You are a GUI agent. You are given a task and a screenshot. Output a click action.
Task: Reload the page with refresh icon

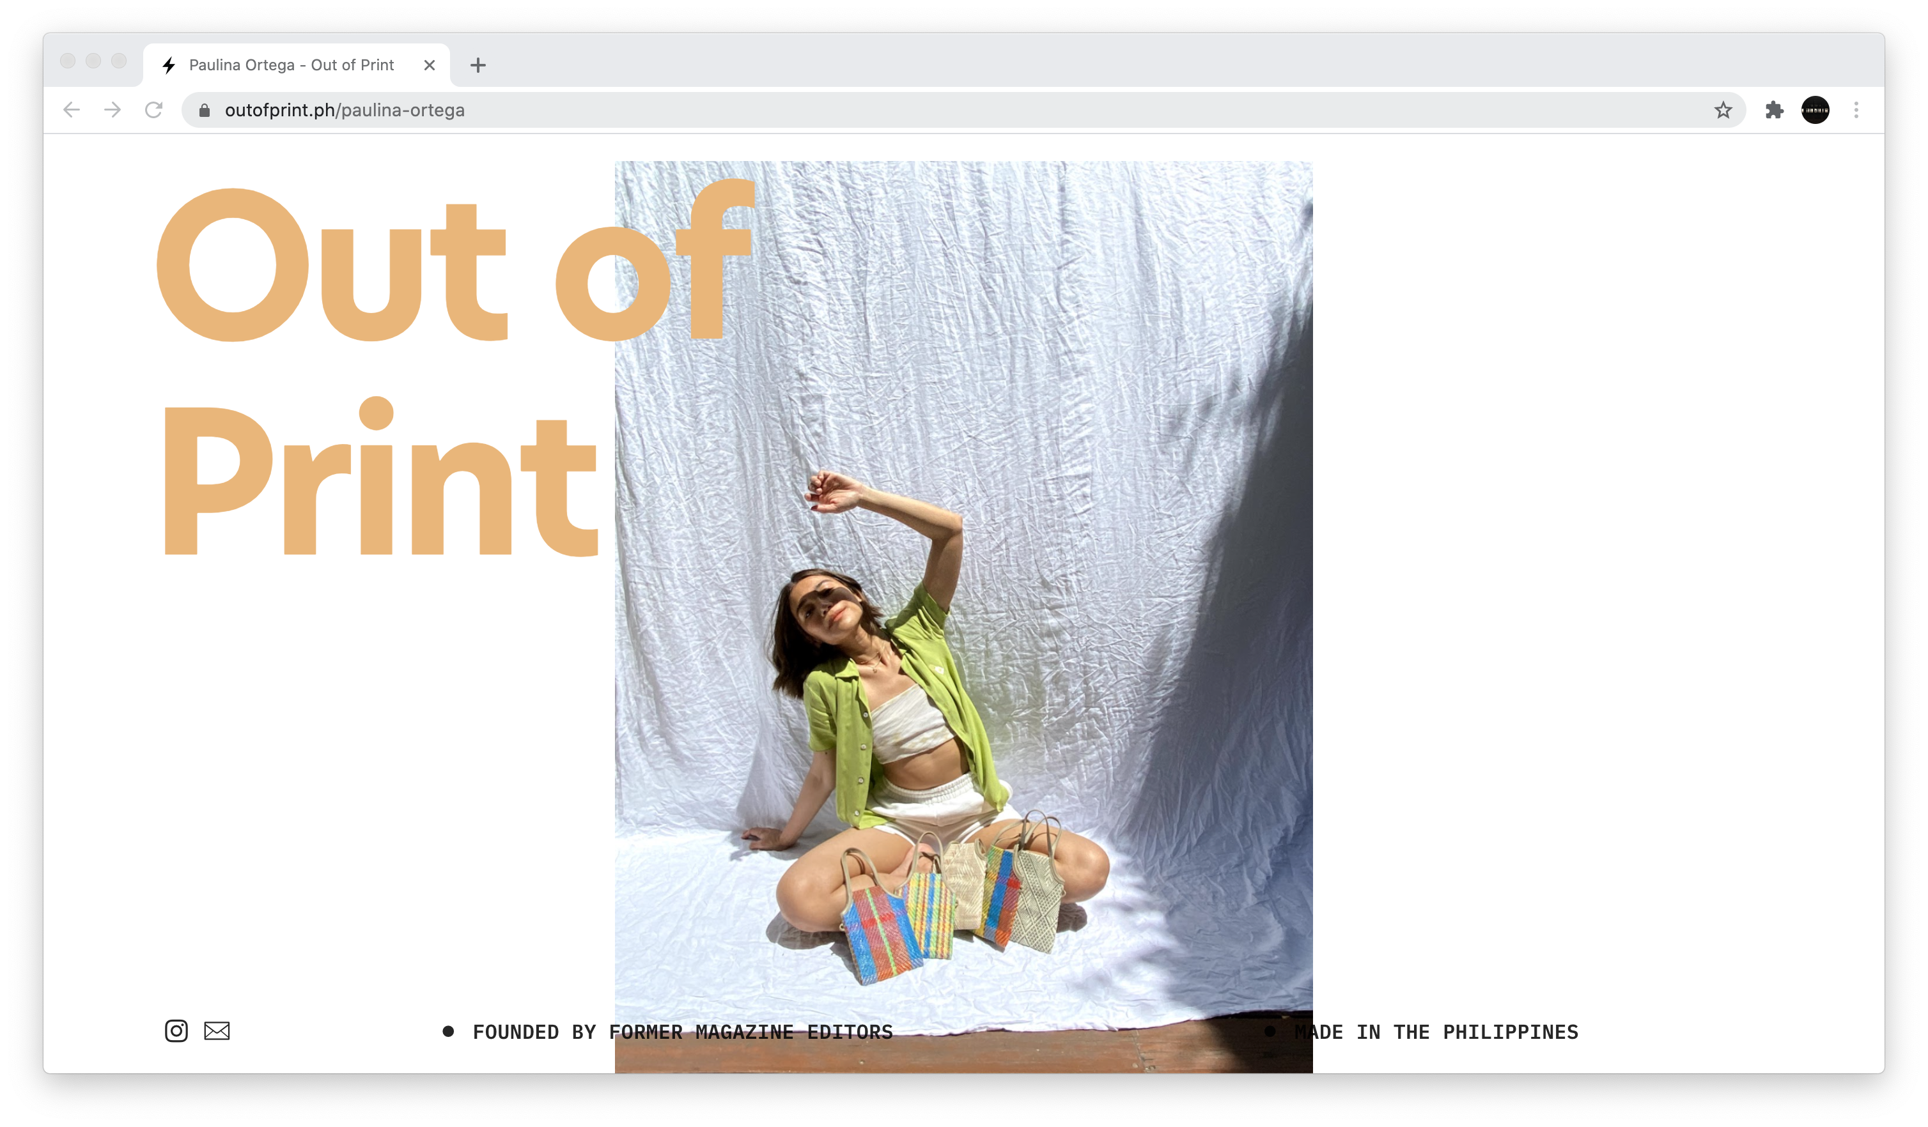tap(154, 110)
